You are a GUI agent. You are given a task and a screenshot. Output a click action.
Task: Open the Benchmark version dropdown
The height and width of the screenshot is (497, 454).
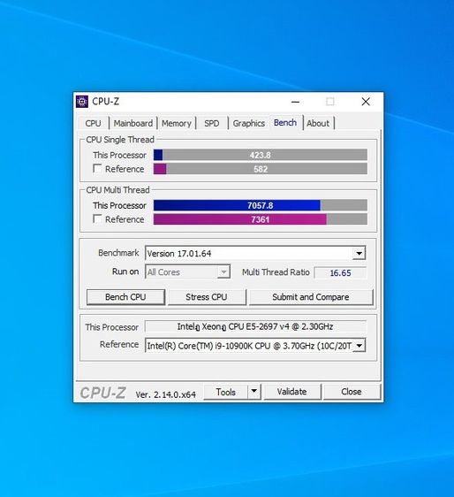point(359,253)
